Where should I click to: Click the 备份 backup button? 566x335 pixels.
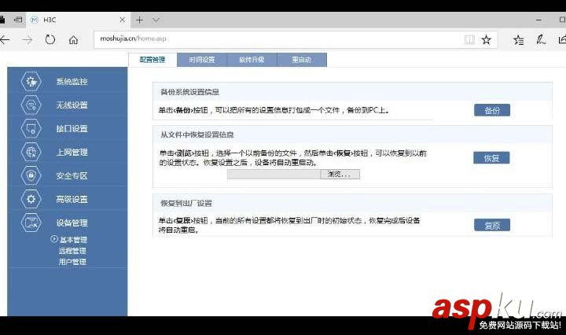[492, 110]
